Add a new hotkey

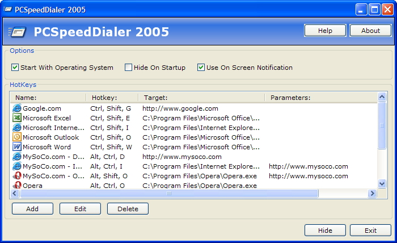pyautogui.click(x=32, y=209)
